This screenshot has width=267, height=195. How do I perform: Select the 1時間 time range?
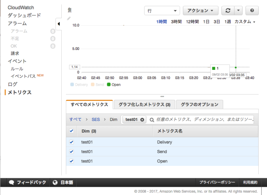click(161, 22)
